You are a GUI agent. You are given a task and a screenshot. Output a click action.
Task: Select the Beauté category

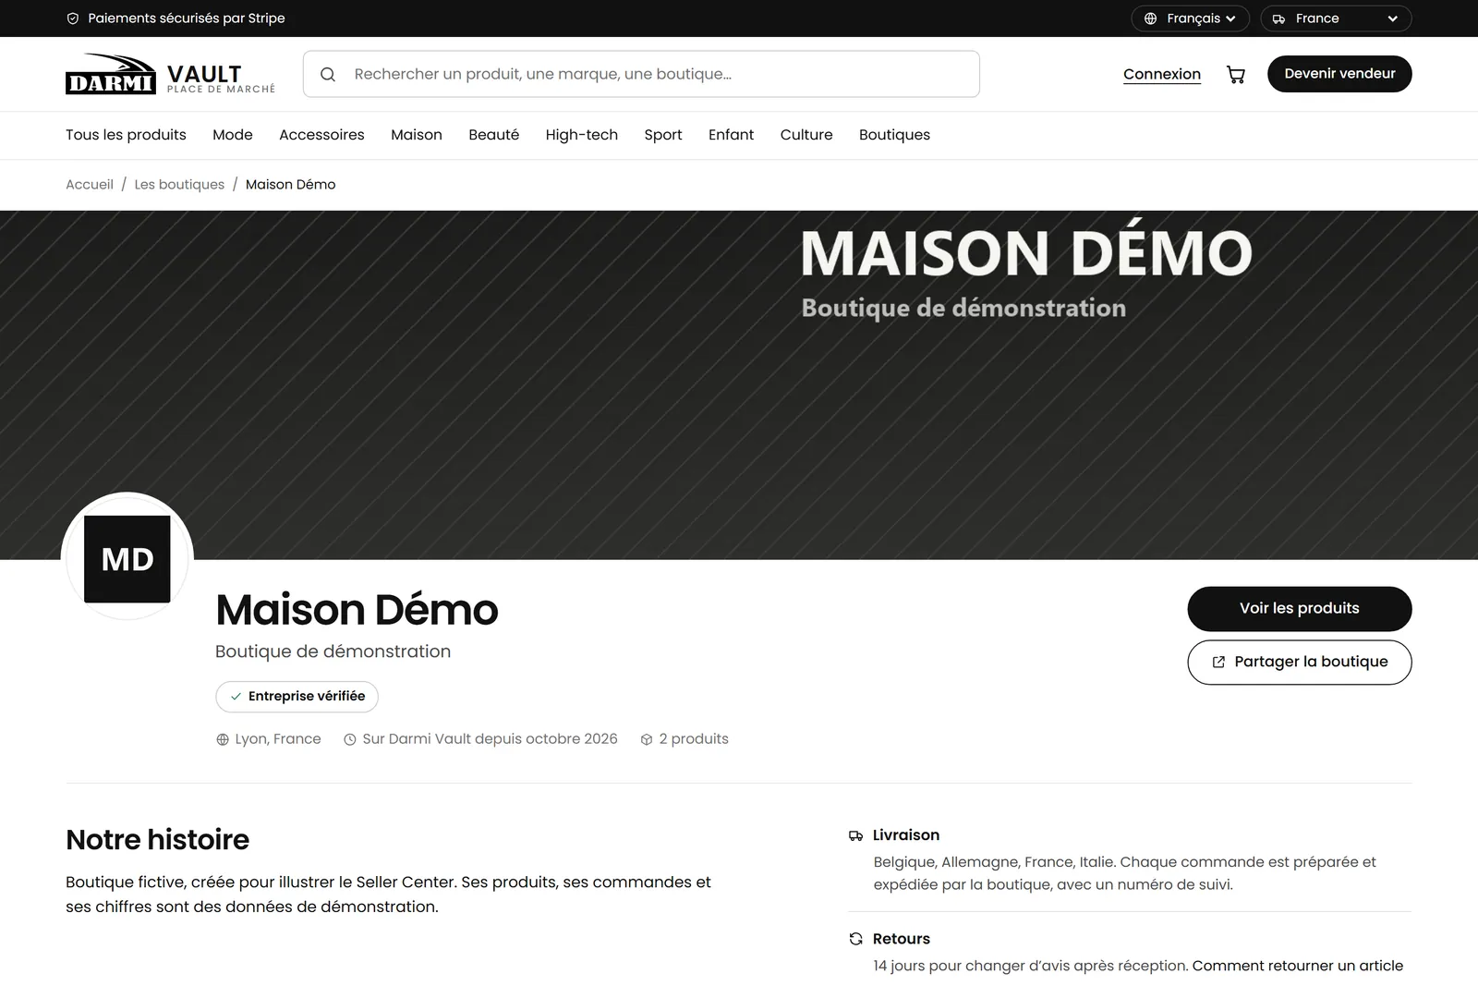click(x=494, y=135)
